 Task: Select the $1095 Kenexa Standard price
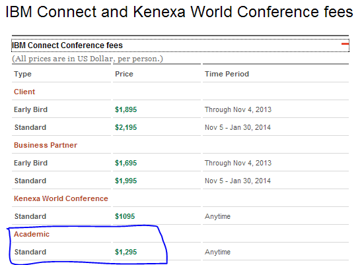[x=125, y=216]
